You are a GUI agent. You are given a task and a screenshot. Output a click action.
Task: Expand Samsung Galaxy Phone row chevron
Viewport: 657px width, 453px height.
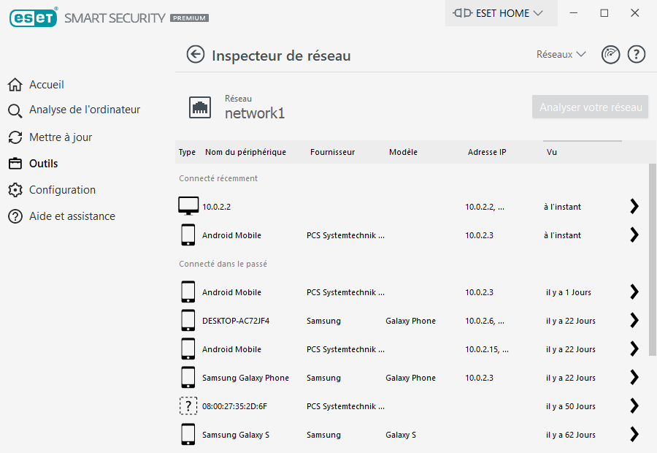coord(634,378)
